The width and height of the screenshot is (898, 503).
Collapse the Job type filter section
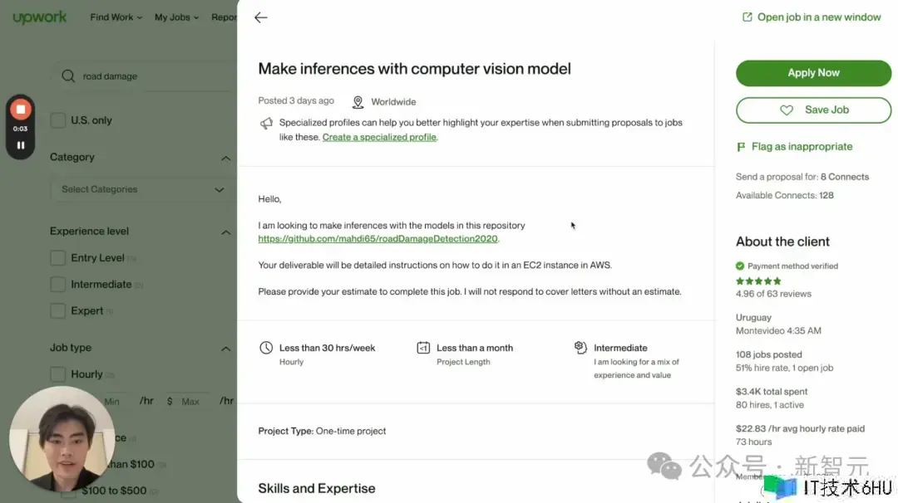[x=226, y=349]
